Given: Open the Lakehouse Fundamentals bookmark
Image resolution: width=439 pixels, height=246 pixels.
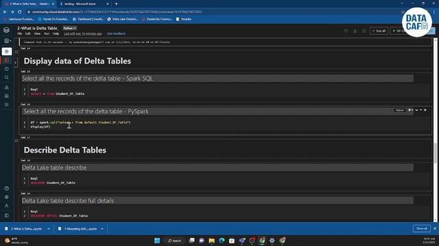Looking at the screenshot, I should point(19,19).
